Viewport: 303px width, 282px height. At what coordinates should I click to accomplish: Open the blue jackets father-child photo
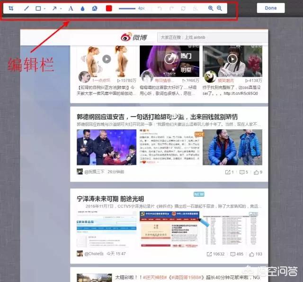tap(232, 147)
